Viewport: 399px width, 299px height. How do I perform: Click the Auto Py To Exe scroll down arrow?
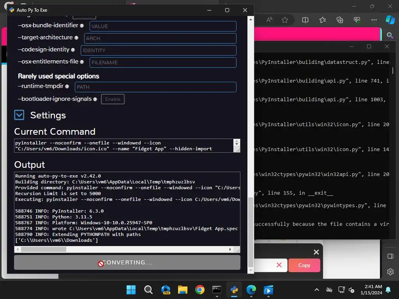(251, 270)
